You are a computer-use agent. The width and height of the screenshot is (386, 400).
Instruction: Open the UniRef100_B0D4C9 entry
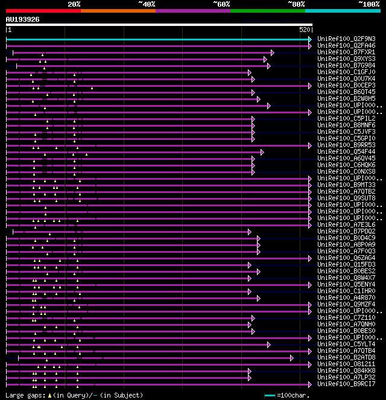pyautogui.click(x=346, y=238)
